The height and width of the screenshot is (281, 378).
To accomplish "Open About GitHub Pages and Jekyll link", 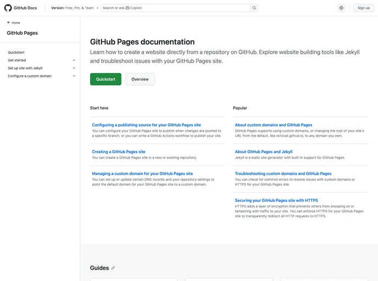I will click(264, 151).
